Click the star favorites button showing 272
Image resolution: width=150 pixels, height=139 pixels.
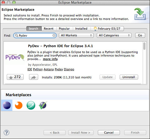(15, 77)
